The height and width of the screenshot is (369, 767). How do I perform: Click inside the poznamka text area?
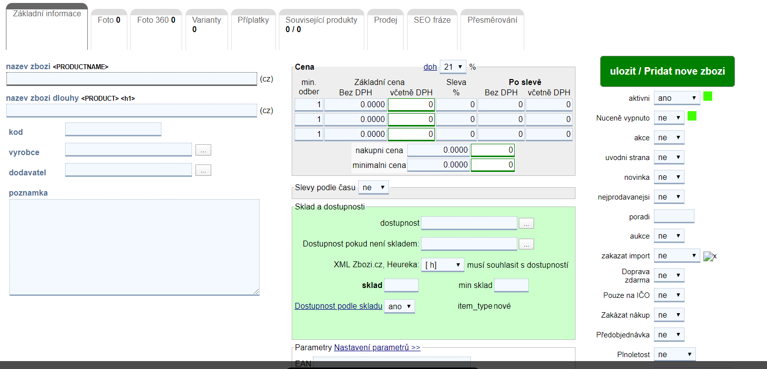tap(134, 247)
